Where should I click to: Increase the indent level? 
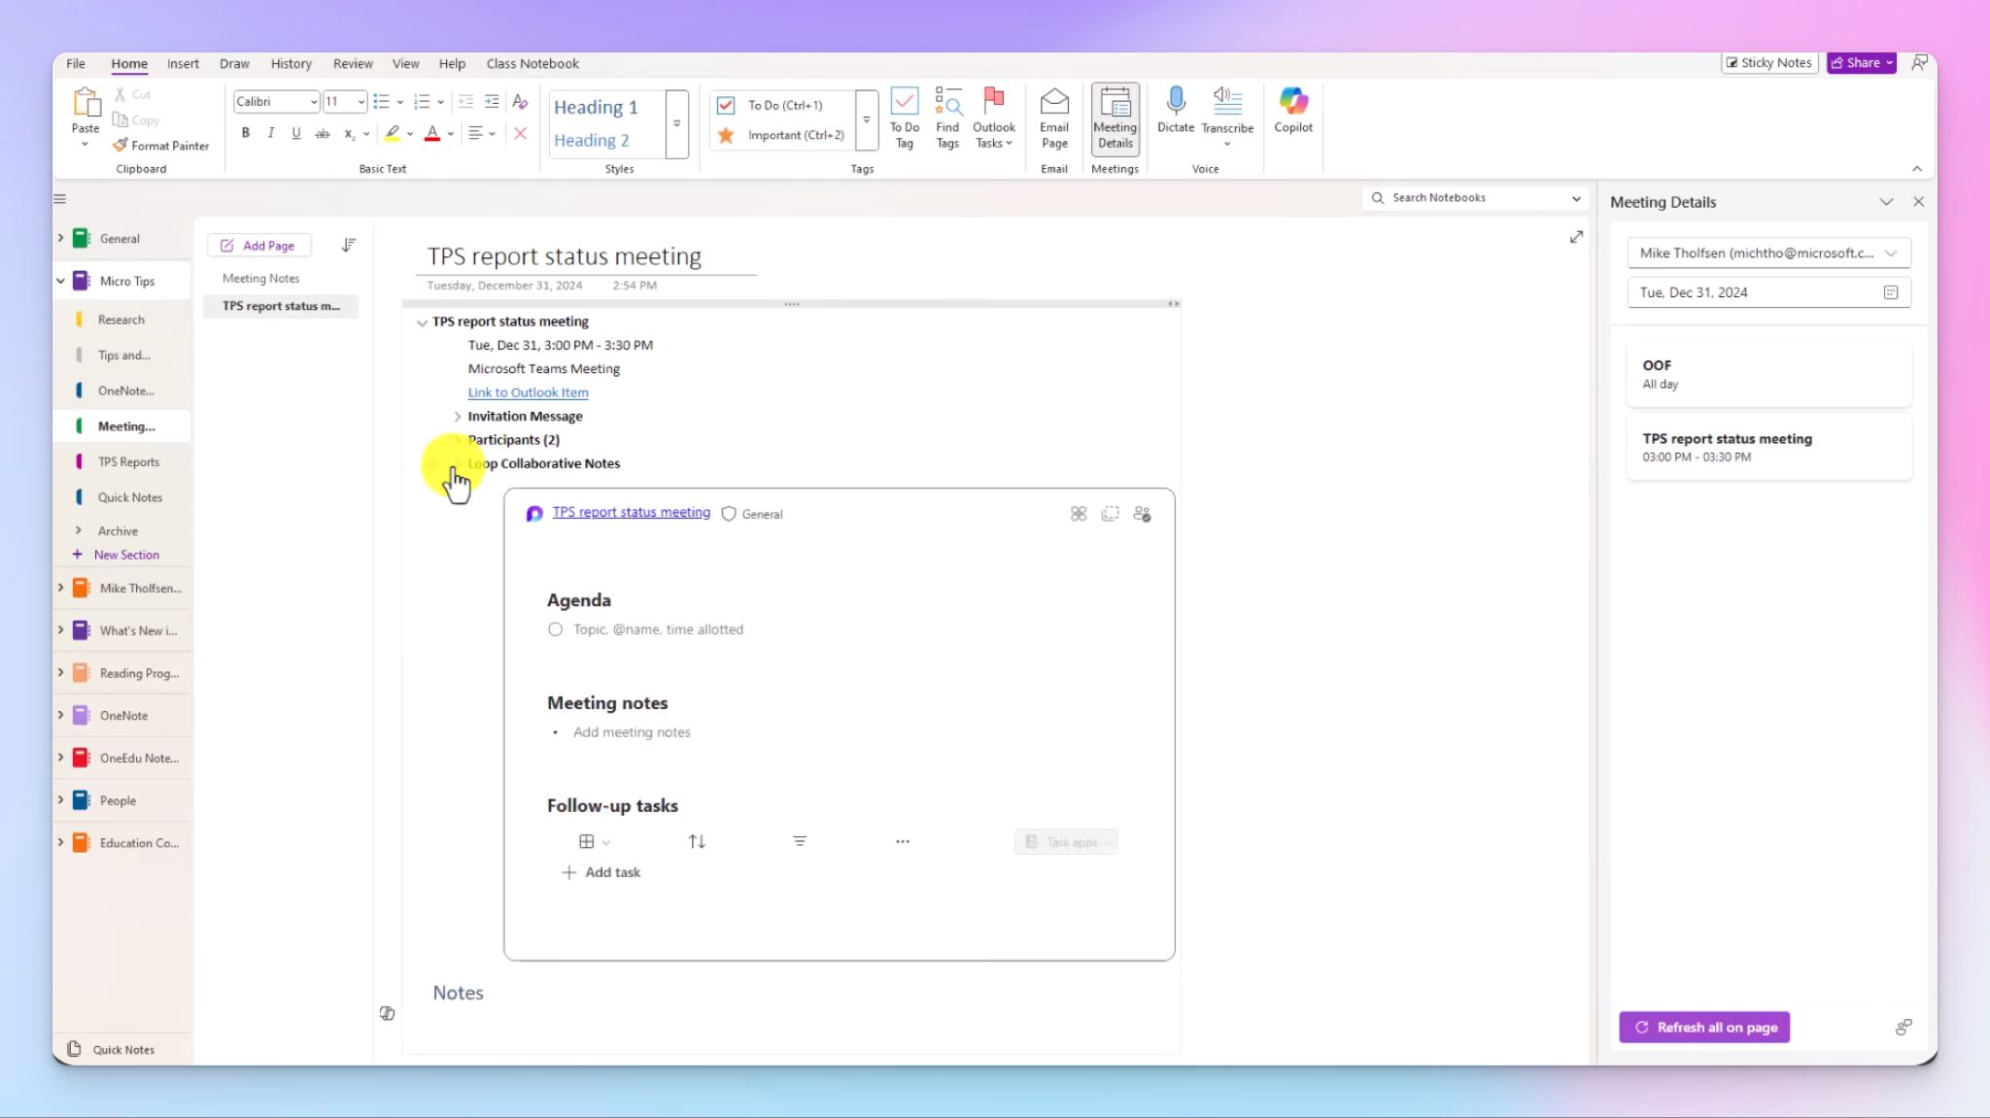[x=492, y=102]
